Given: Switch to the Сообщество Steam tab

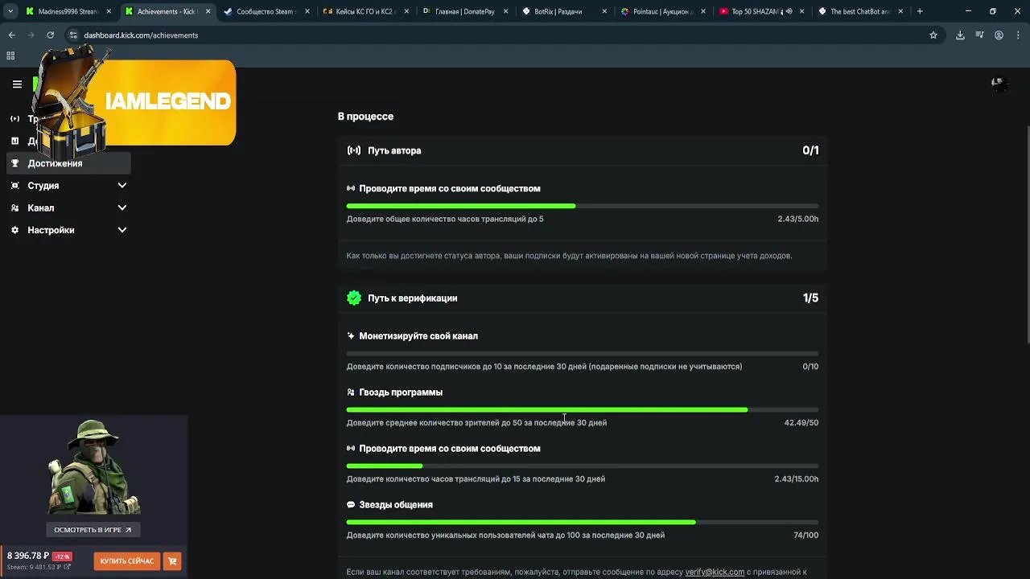Looking at the screenshot, I should tap(267, 11).
